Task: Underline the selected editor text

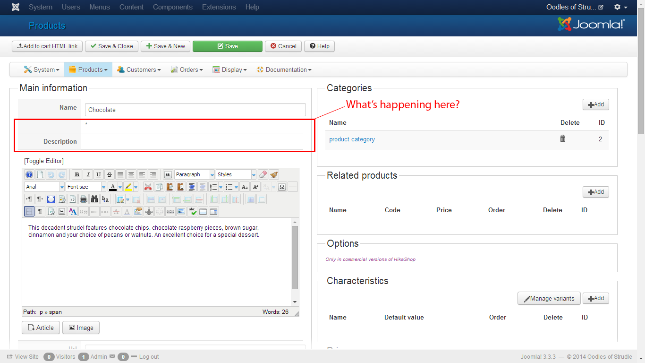Action: pyautogui.click(x=99, y=174)
